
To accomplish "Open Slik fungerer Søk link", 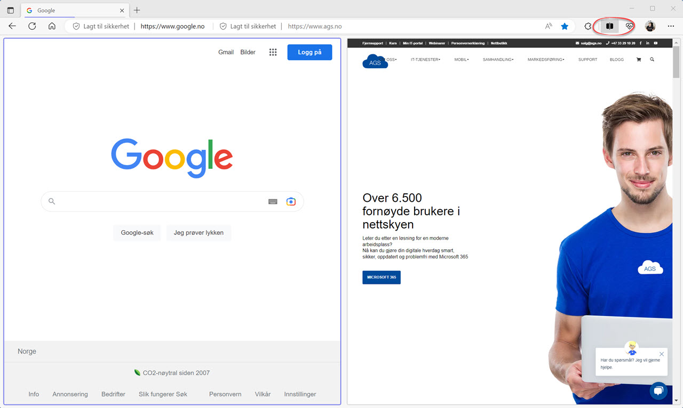I will pyautogui.click(x=163, y=394).
